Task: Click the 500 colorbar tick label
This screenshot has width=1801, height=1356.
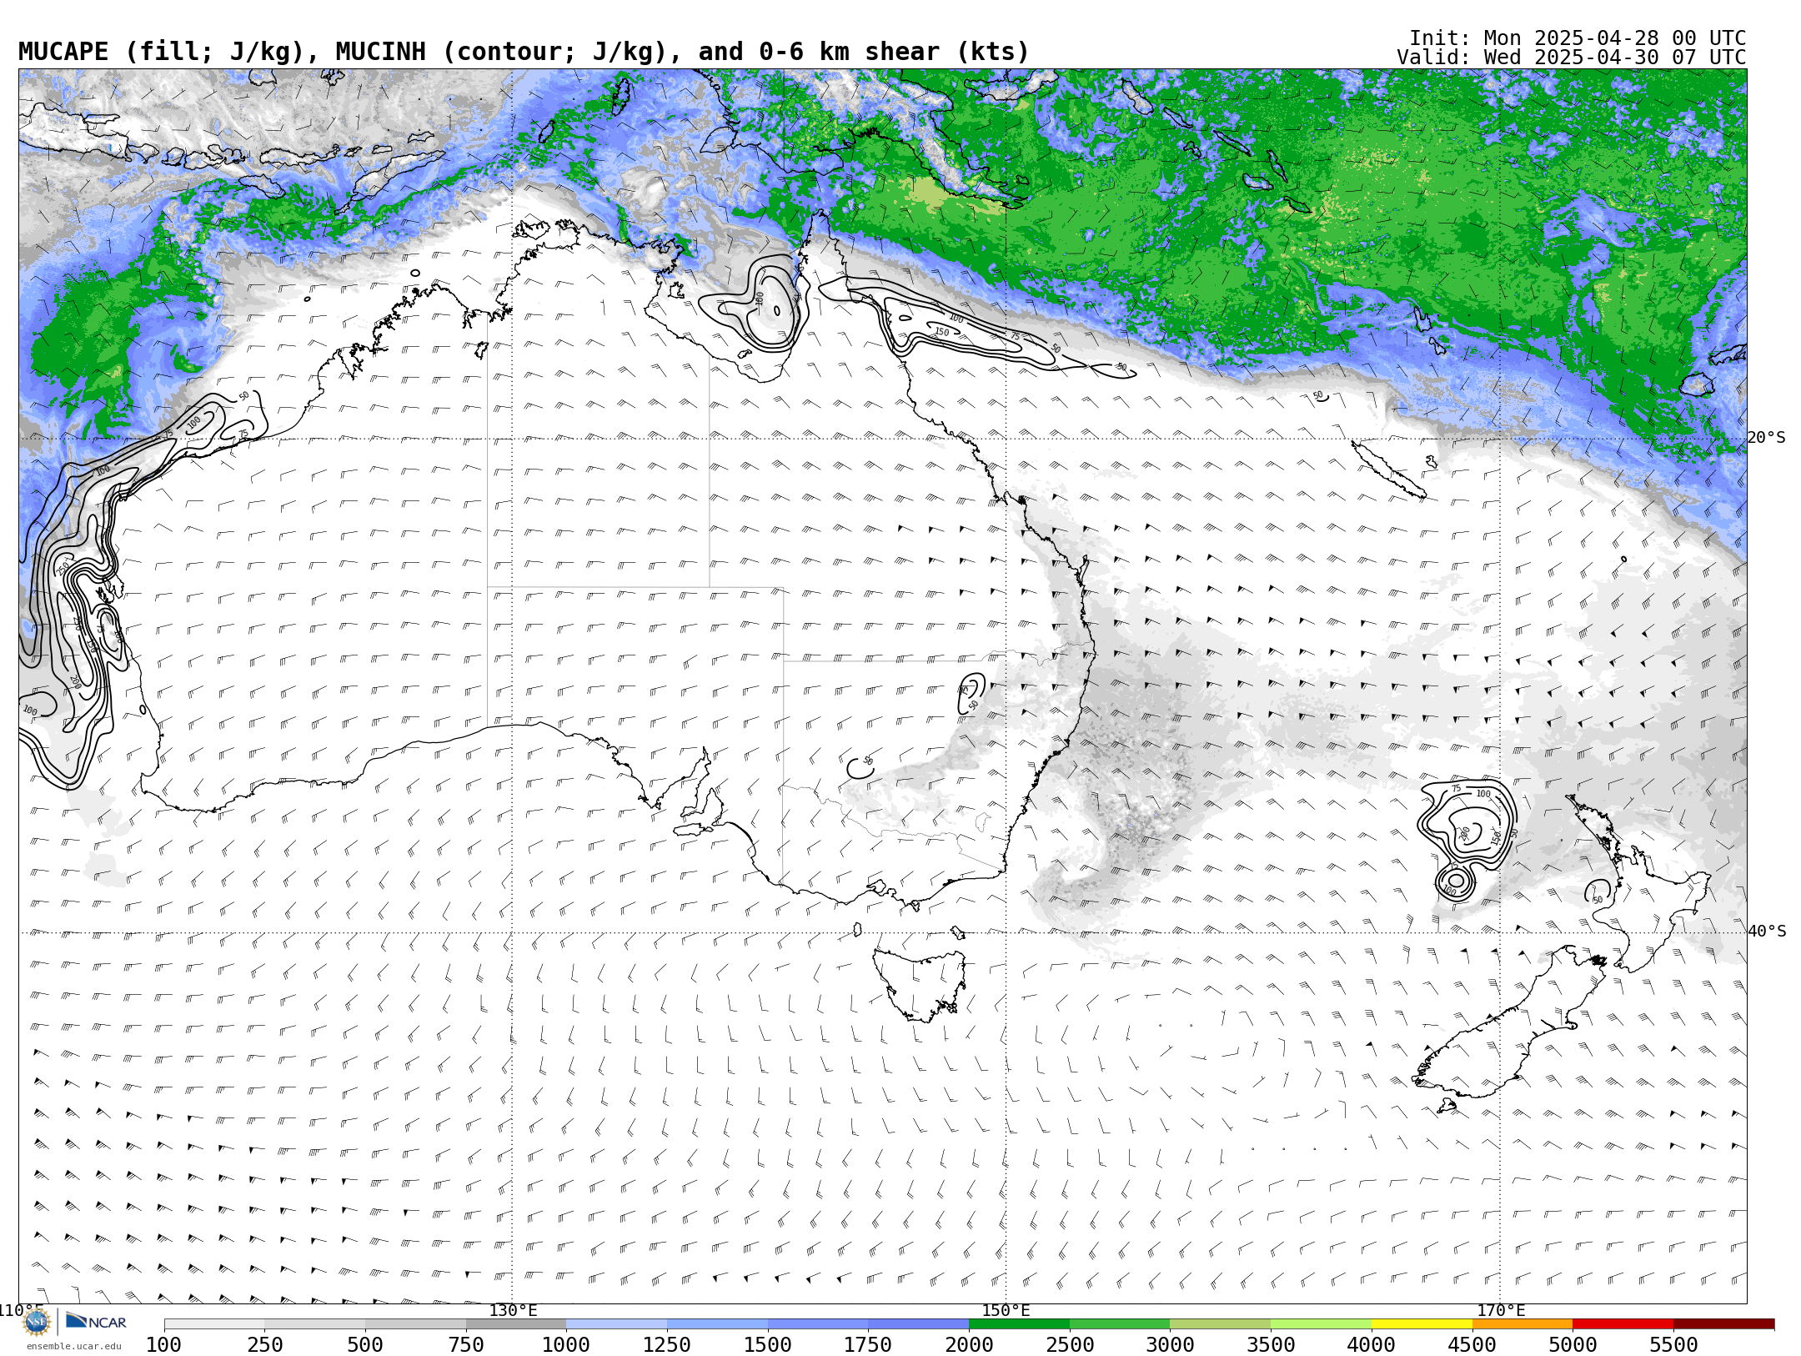Action: (365, 1344)
